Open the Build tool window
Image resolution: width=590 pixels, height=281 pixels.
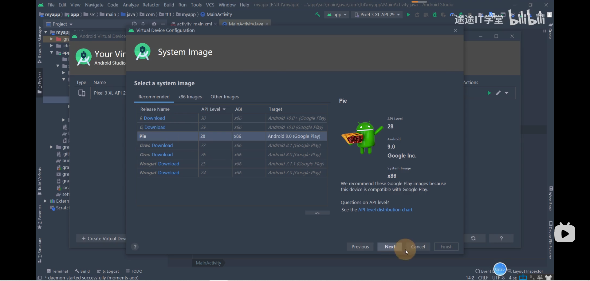82,271
